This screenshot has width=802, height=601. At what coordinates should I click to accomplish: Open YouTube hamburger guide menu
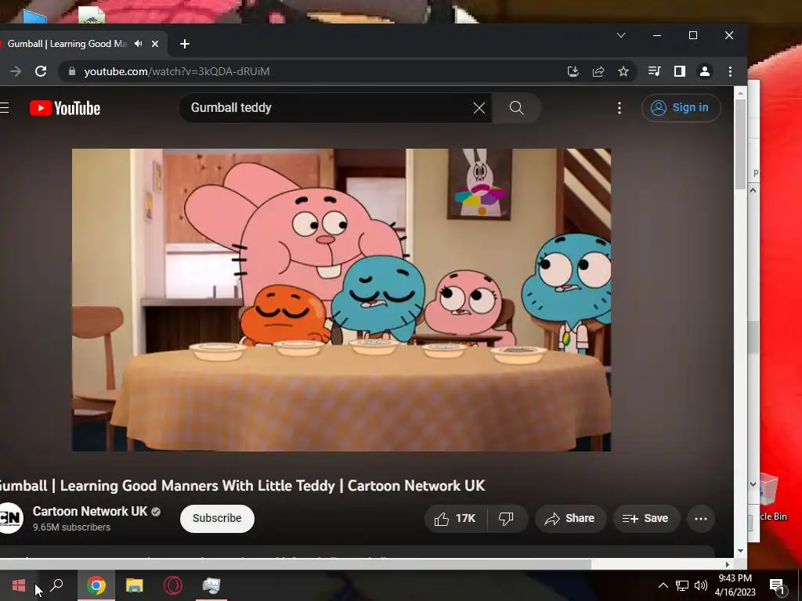coord(5,108)
